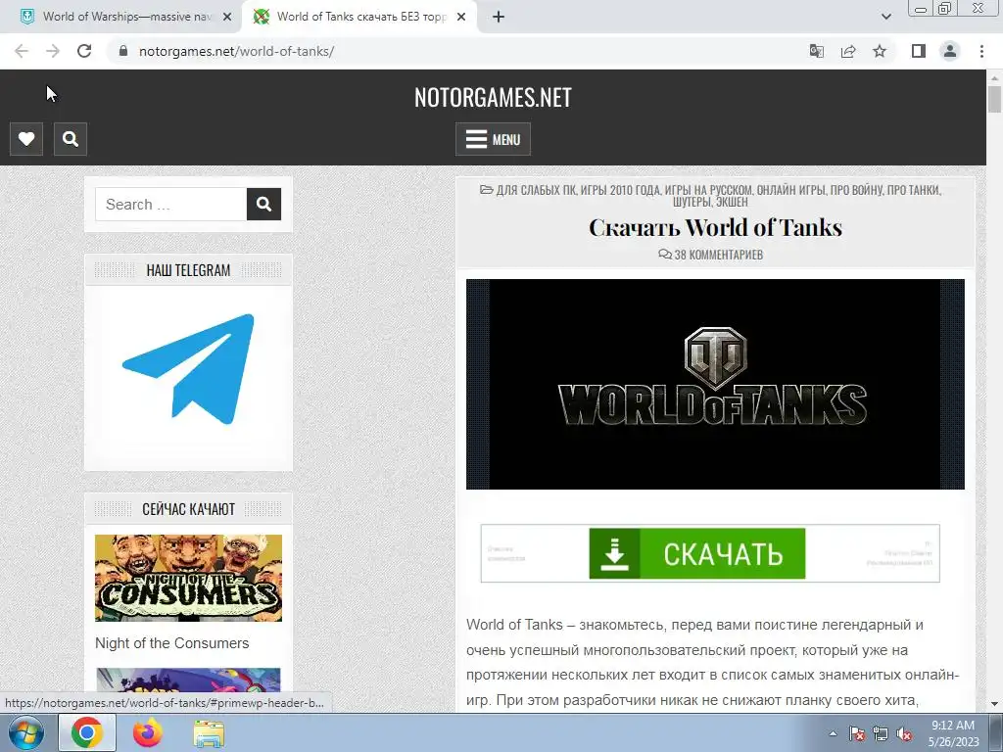The height and width of the screenshot is (752, 1003).
Task: Select Chrome in the taskbar
Action: tap(87, 732)
